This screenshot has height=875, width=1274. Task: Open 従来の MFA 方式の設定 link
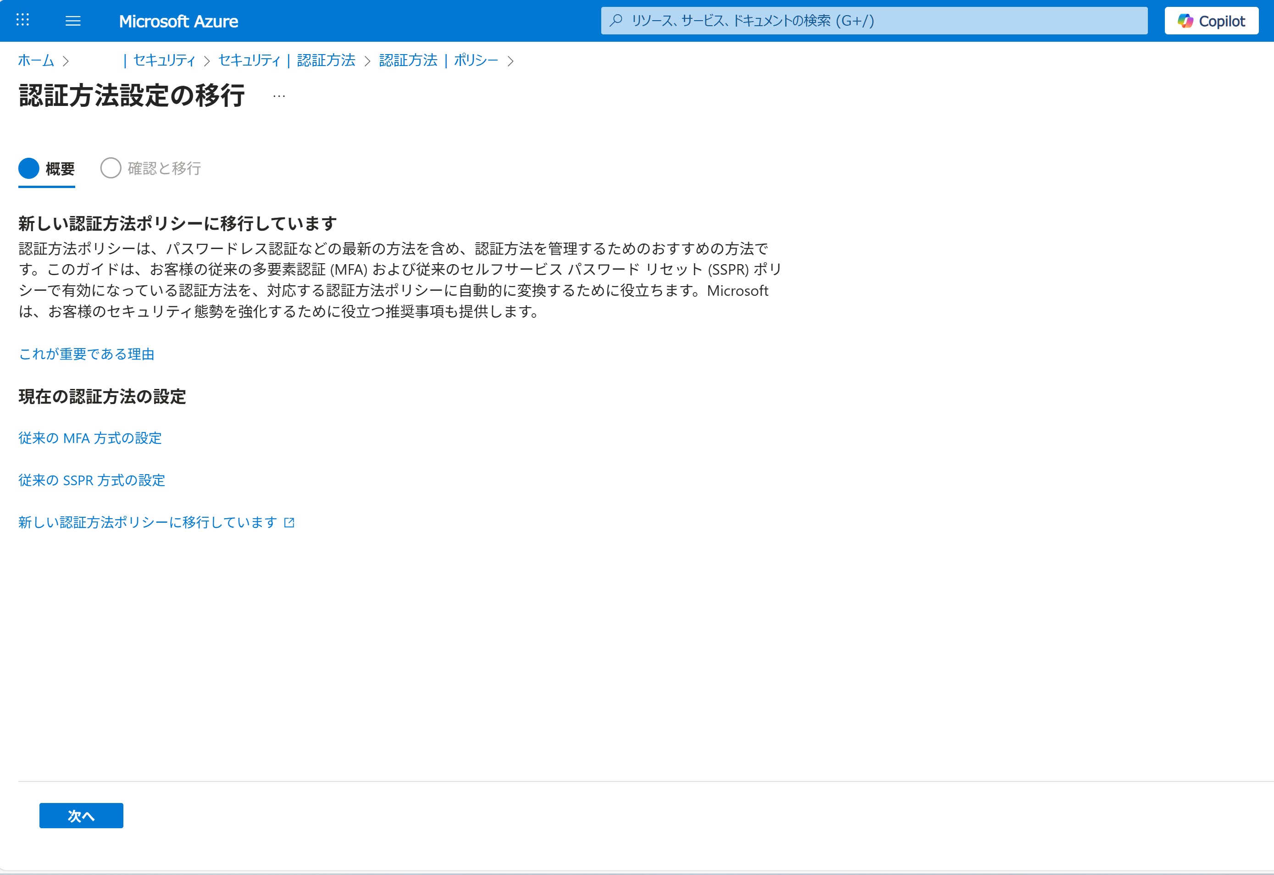click(90, 438)
